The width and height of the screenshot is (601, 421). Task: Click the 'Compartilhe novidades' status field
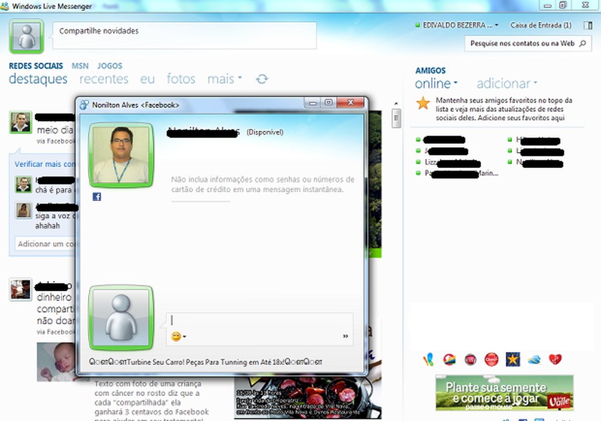click(184, 35)
